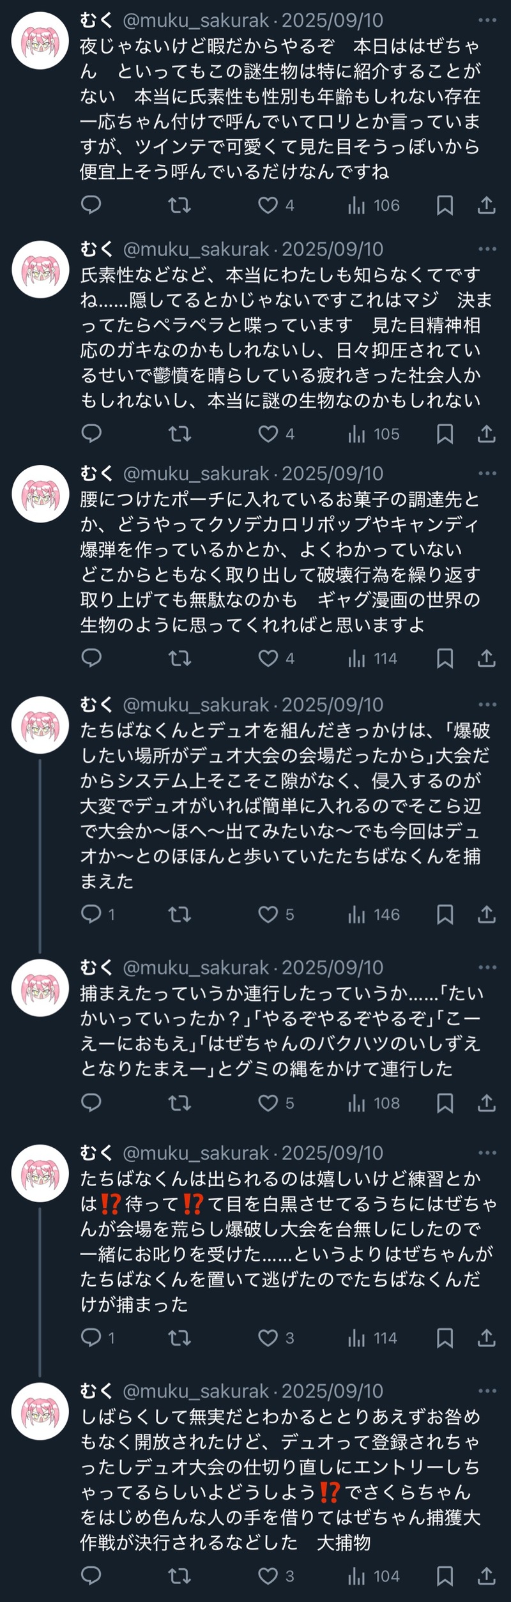View analytics of tweet with 146 views
This screenshot has height=1602, width=511.
click(x=374, y=915)
